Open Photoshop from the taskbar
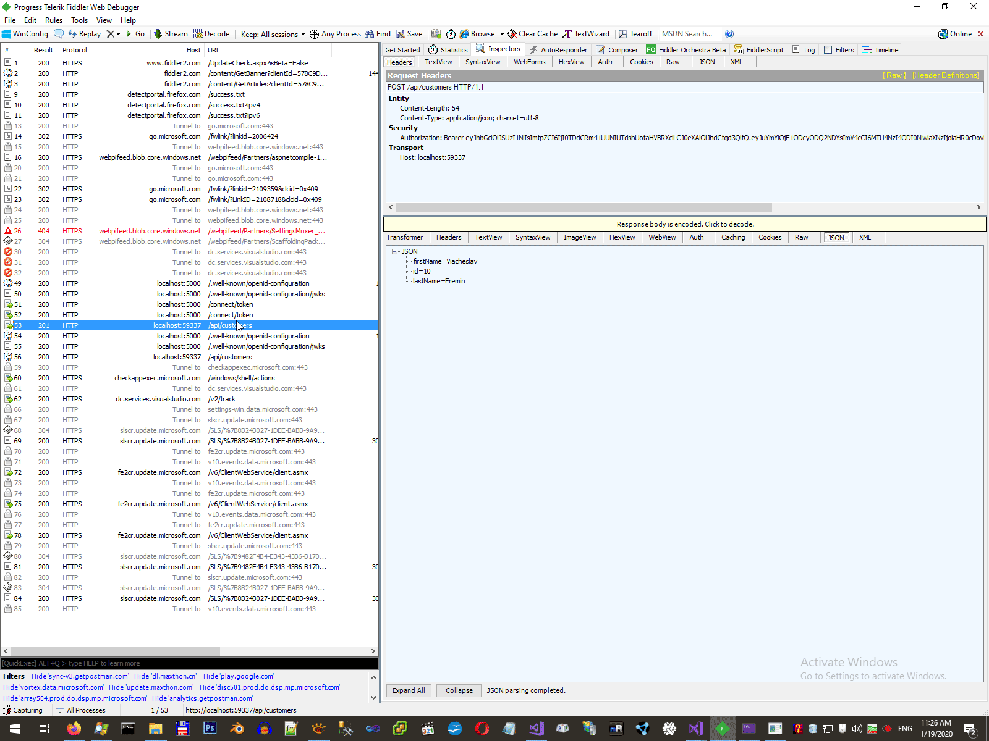Screen dimensions: 989x741 [x=210, y=729]
